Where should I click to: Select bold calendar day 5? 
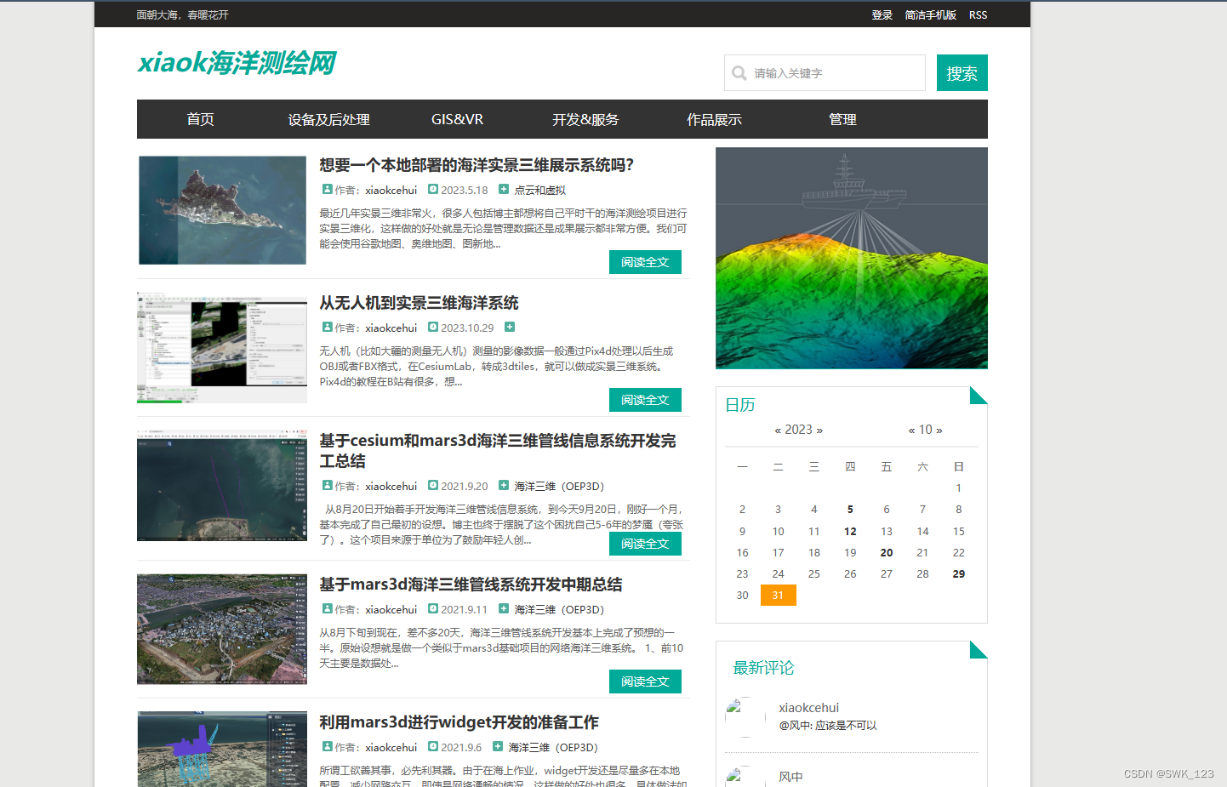(850, 510)
